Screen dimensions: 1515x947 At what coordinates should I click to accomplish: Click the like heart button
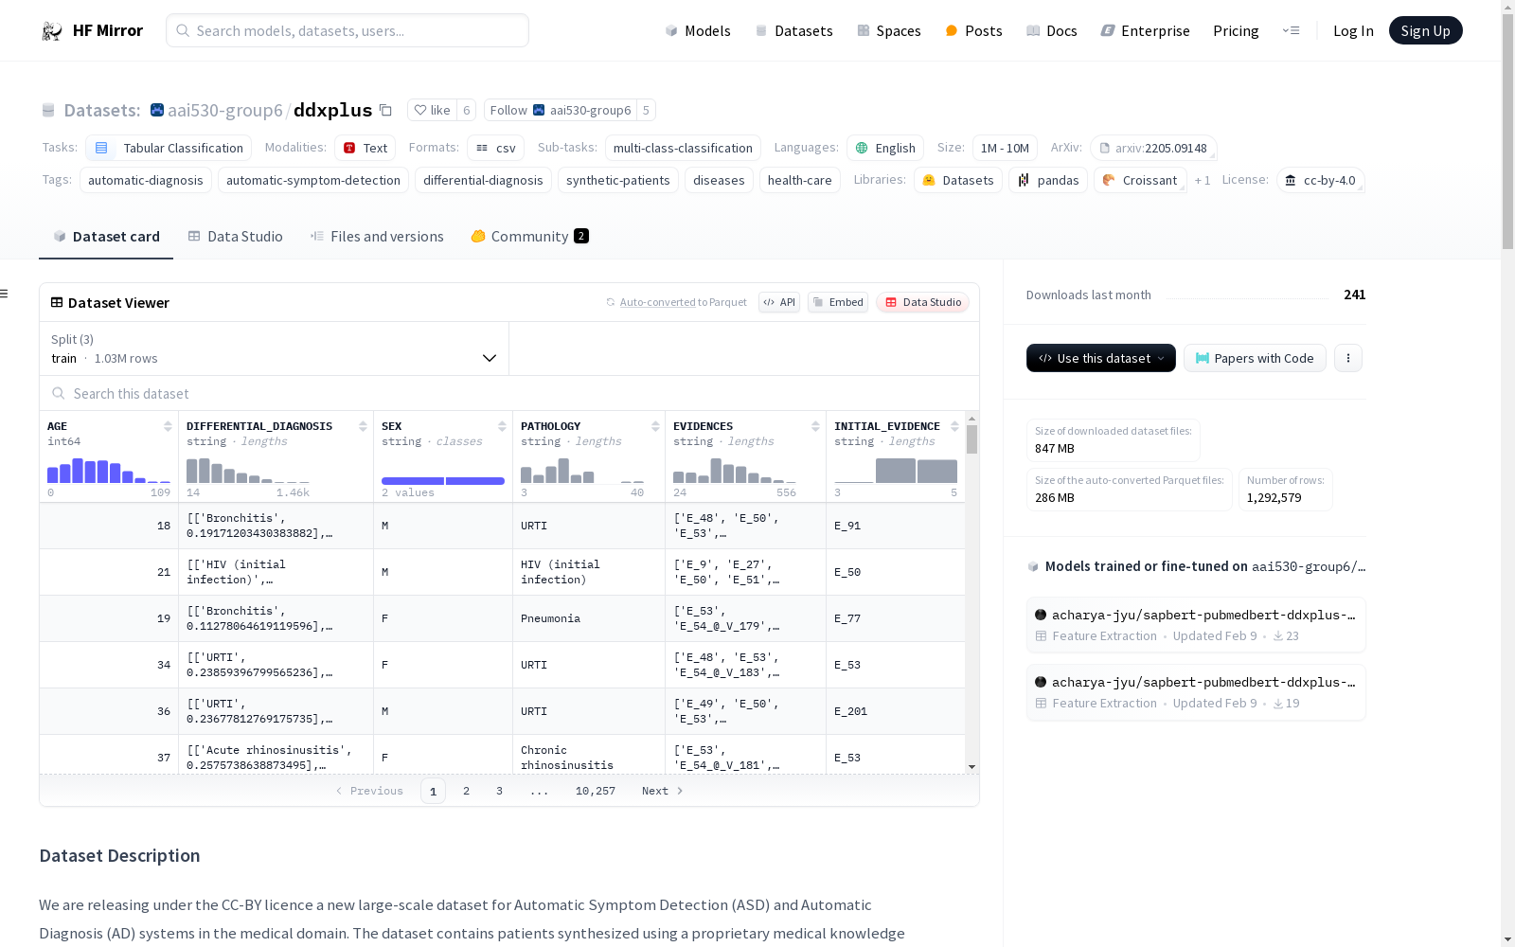coord(432,110)
